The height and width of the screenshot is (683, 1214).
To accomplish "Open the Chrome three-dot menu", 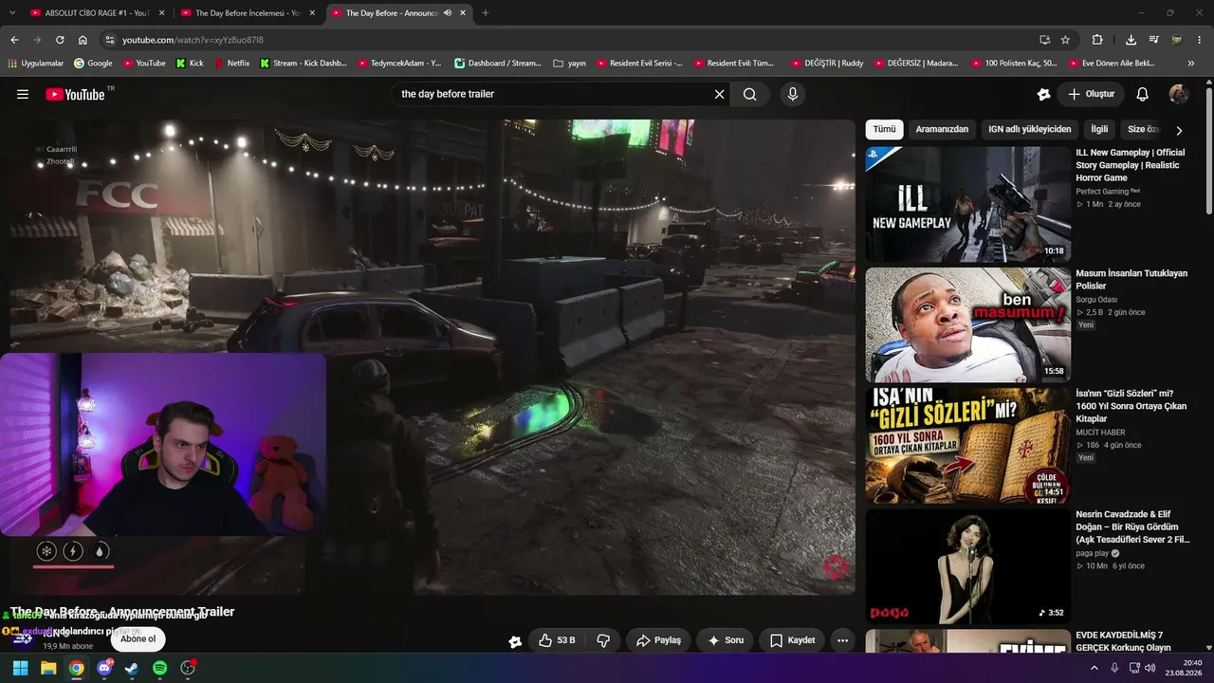I will (1199, 40).
